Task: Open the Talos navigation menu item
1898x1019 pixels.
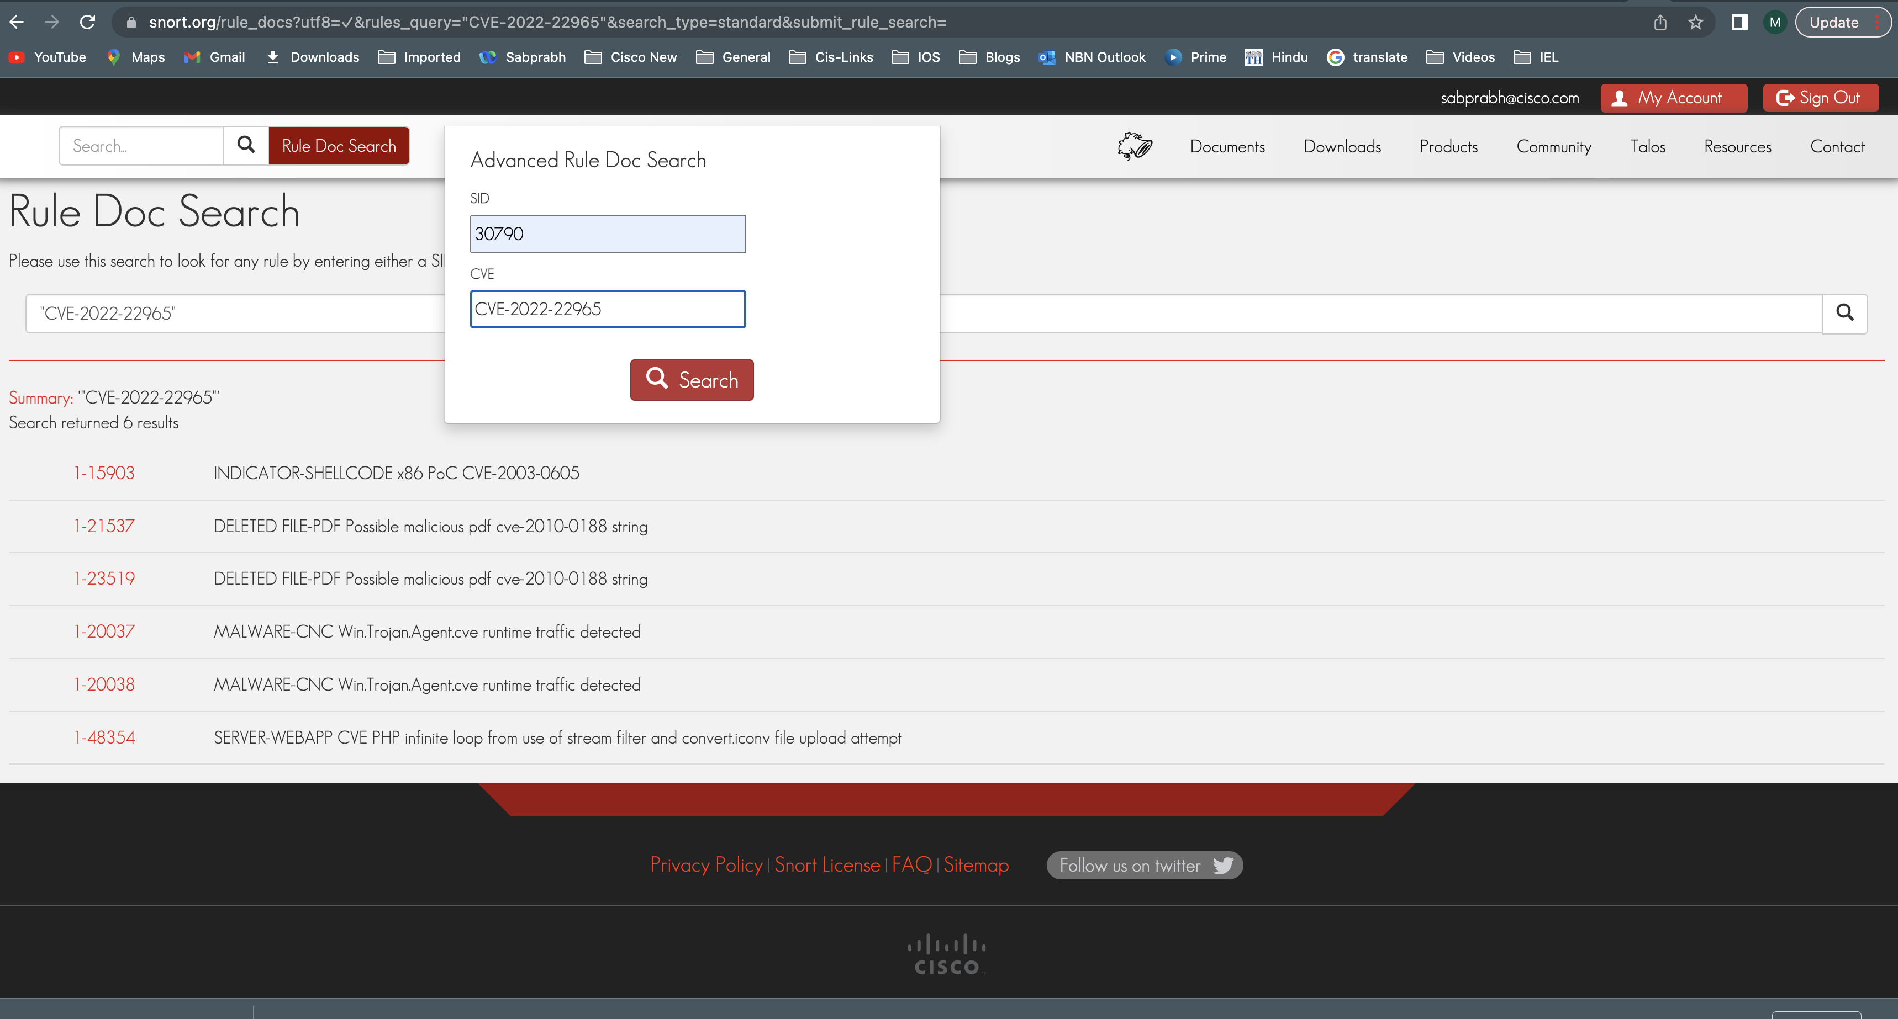Action: coord(1647,146)
